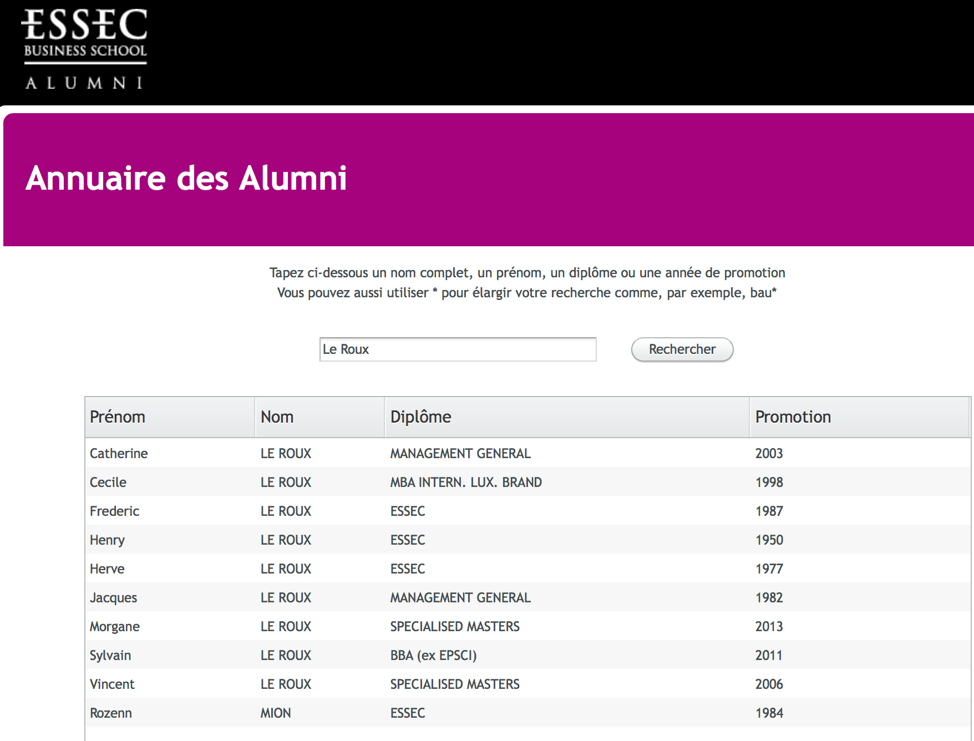Click the ESSEC Business School Alumni logo
This screenshot has width=974, height=741.
click(x=84, y=49)
